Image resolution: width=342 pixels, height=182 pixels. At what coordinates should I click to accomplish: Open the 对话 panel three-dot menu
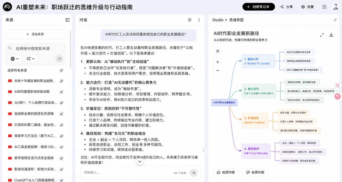coord(199,20)
